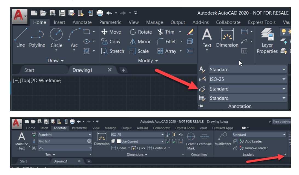The width and height of the screenshot is (299, 175).
Task: Click the Array command icon
Action: click(160, 51)
